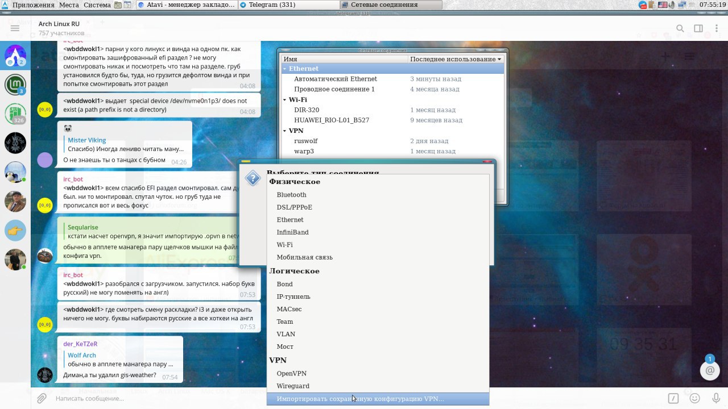The height and width of the screenshot is (409, 728).
Task: Choose Мост connection type
Action: (378, 347)
